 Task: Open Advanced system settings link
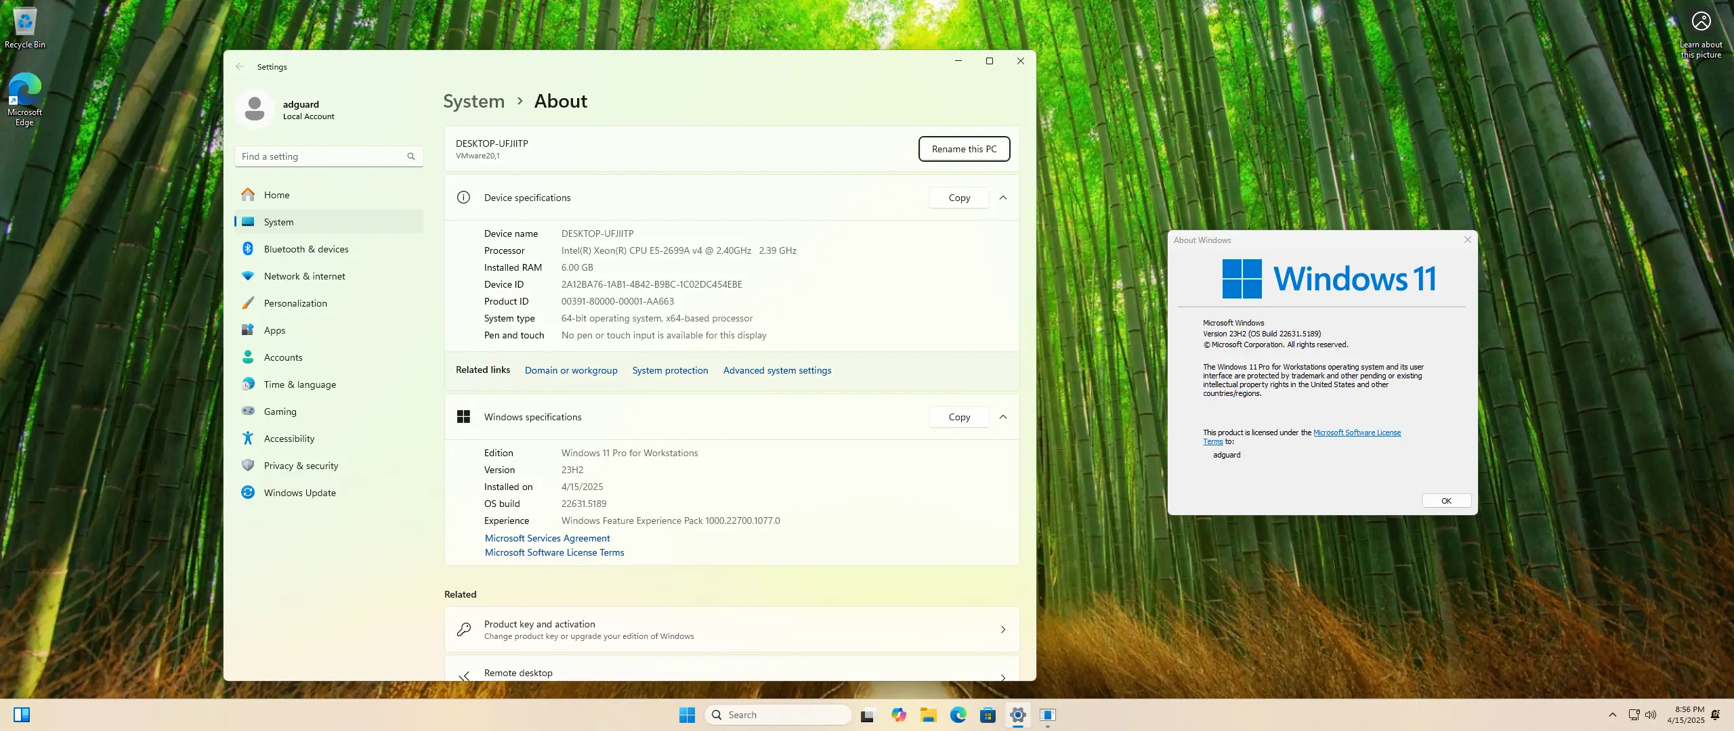point(777,370)
